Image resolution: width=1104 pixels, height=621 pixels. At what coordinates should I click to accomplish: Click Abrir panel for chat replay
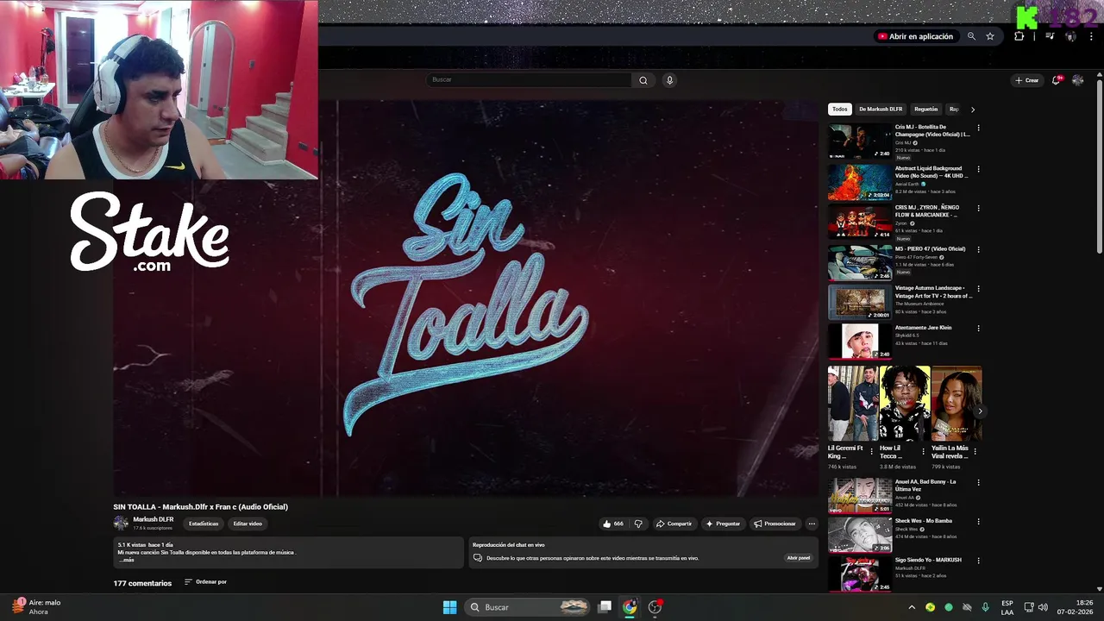point(799,558)
